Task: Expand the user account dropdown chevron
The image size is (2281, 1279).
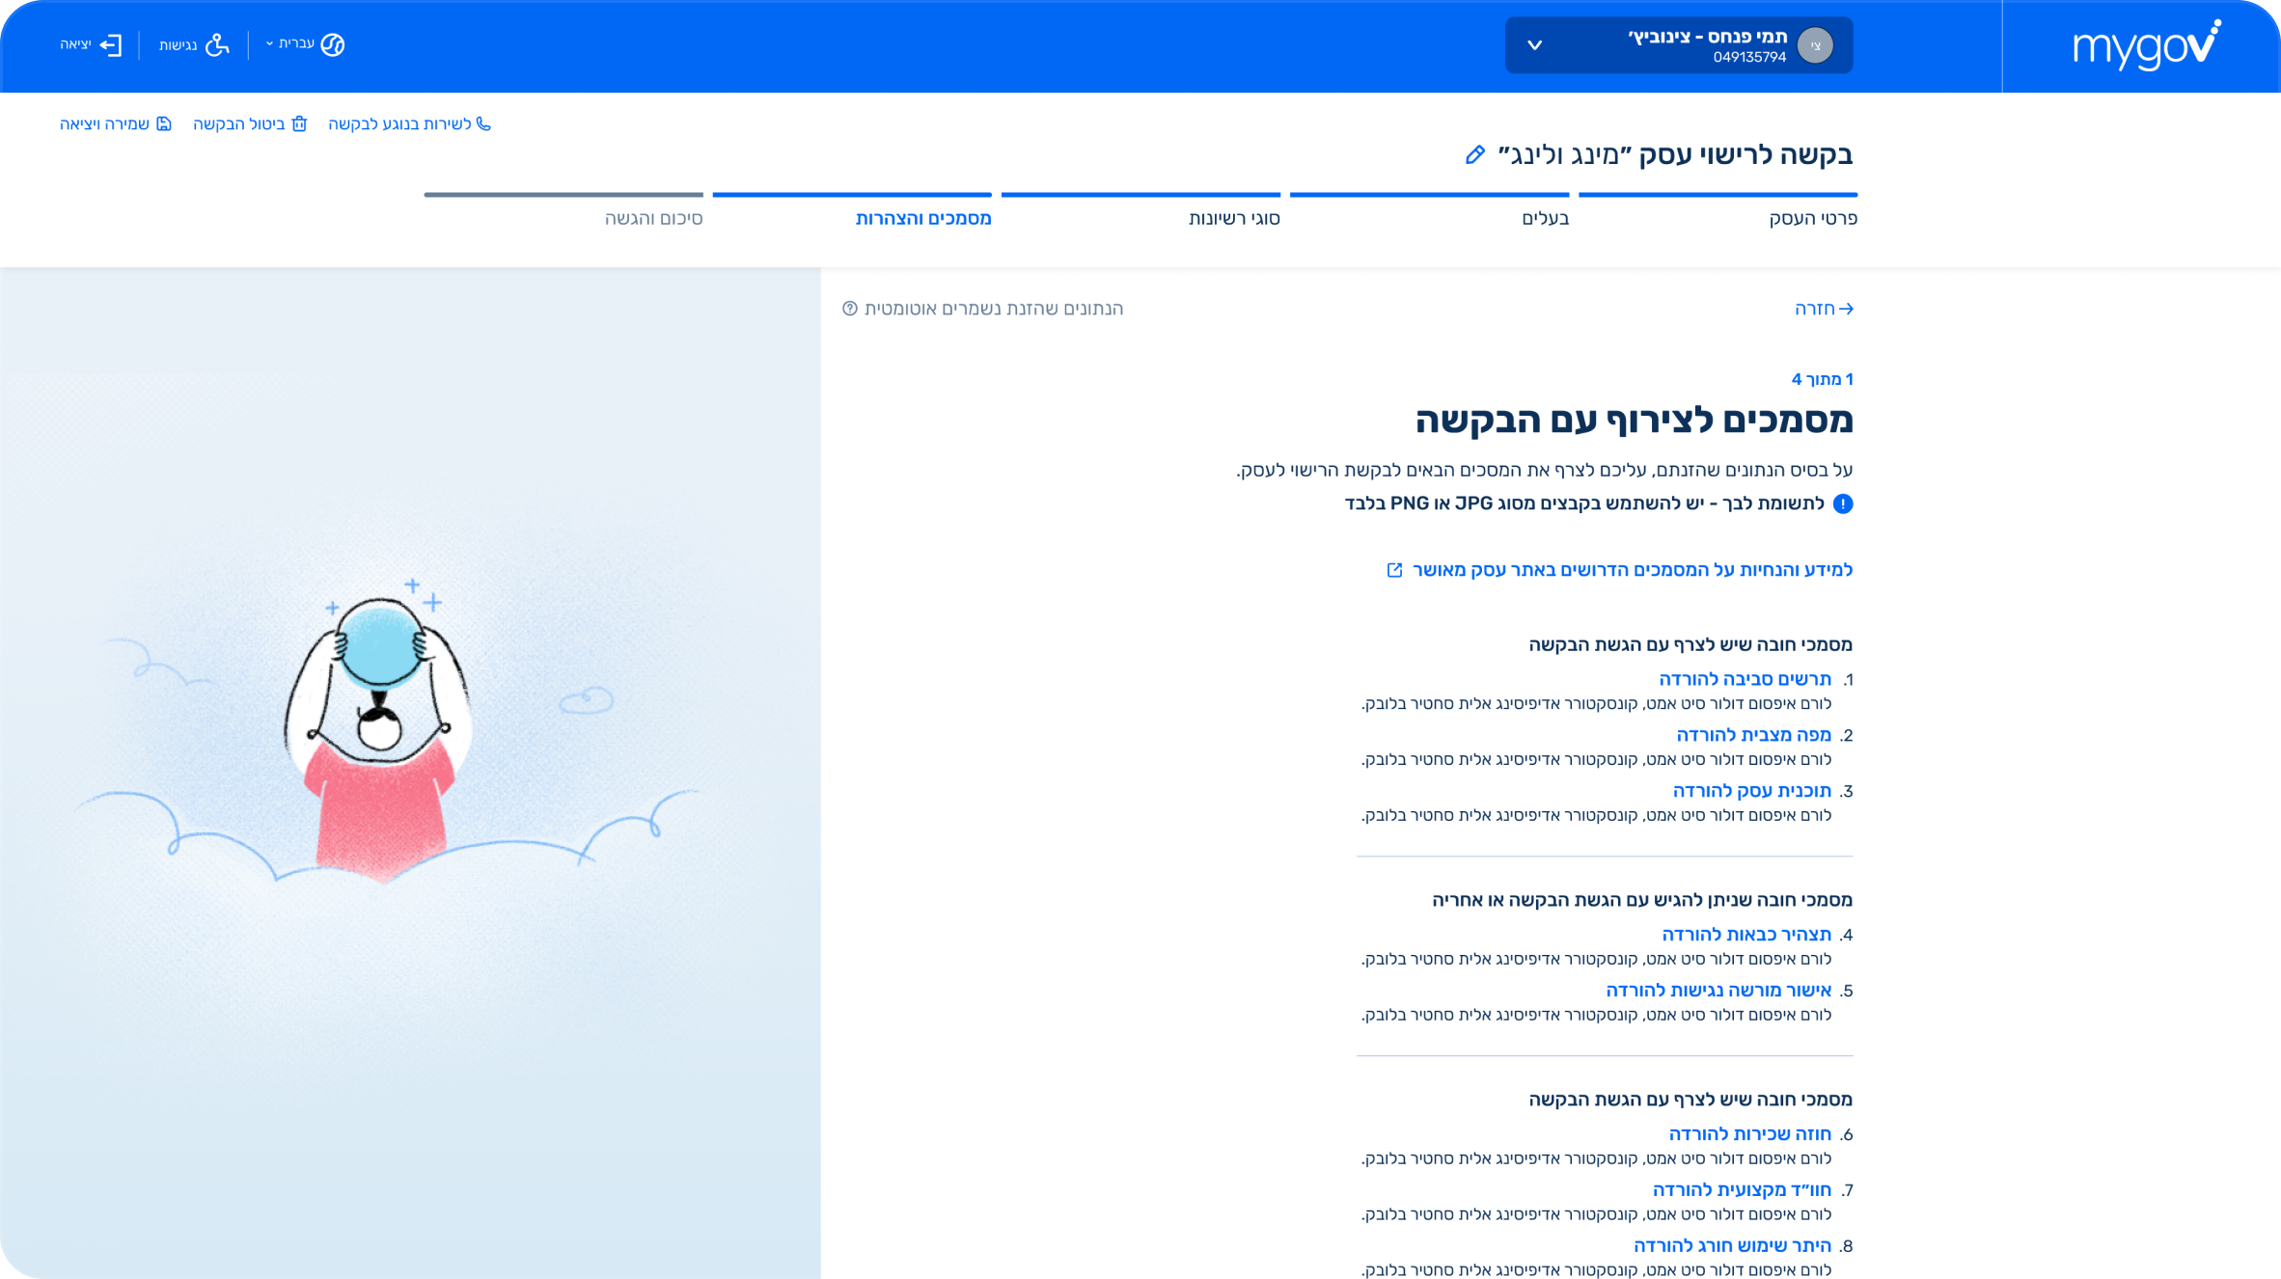Action: point(1534,45)
